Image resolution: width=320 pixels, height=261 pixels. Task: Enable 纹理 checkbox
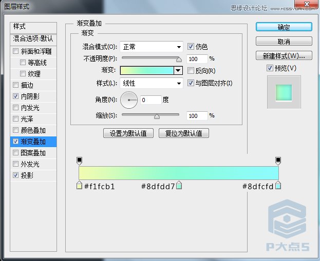click(23, 73)
